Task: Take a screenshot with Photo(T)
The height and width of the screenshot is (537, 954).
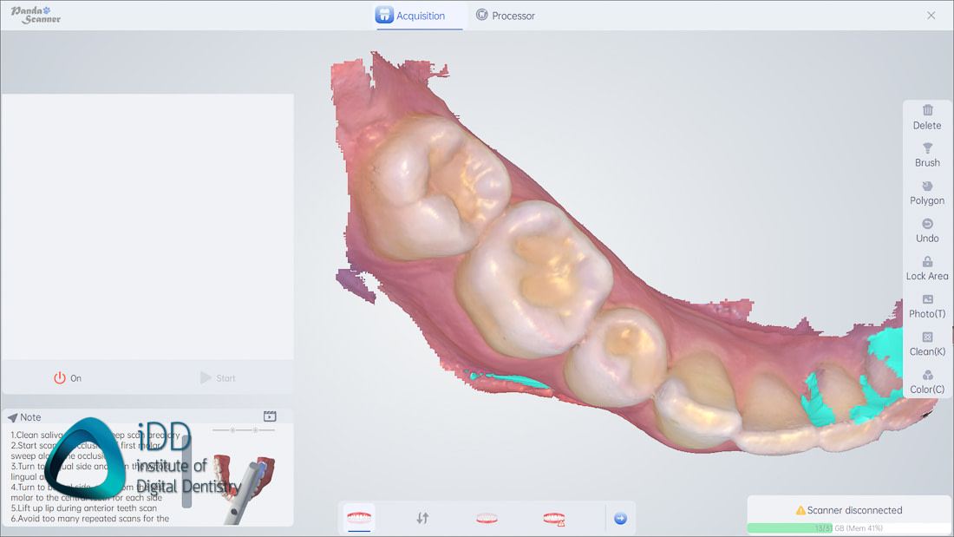Action: 926,305
